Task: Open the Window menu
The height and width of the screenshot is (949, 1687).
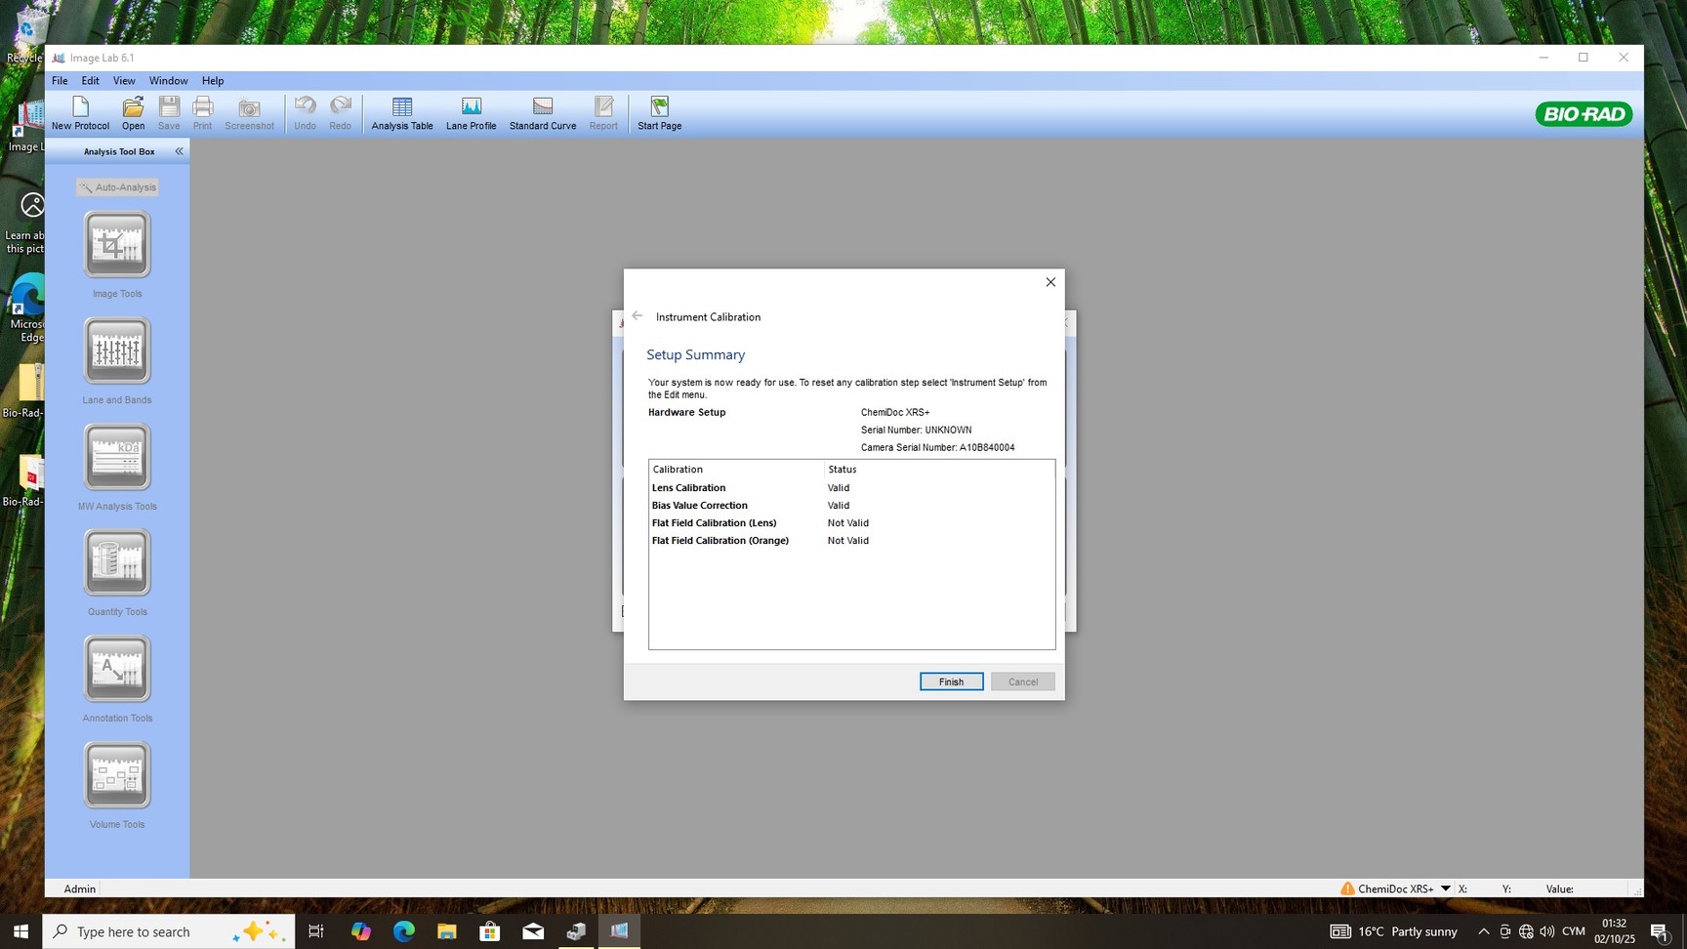Action: [x=168, y=81]
